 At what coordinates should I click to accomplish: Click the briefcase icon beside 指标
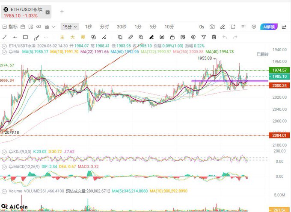[x=23, y=26]
